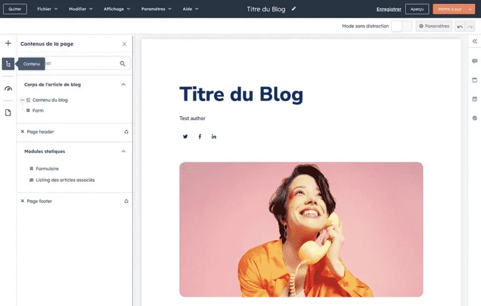Screen dimensions: 481x306
Task: Open the page document sidebar icon
Action: pyautogui.click(x=9, y=113)
